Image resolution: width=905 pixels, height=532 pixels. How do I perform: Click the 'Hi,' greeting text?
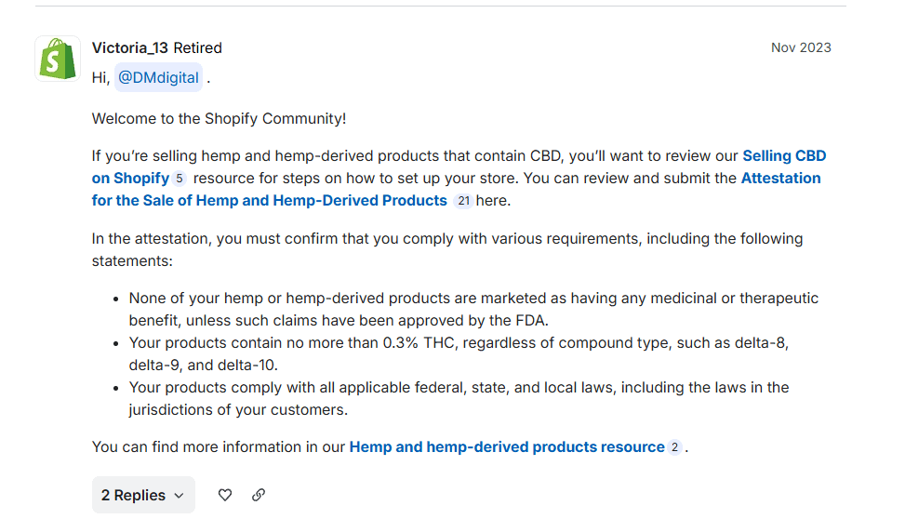coord(100,78)
